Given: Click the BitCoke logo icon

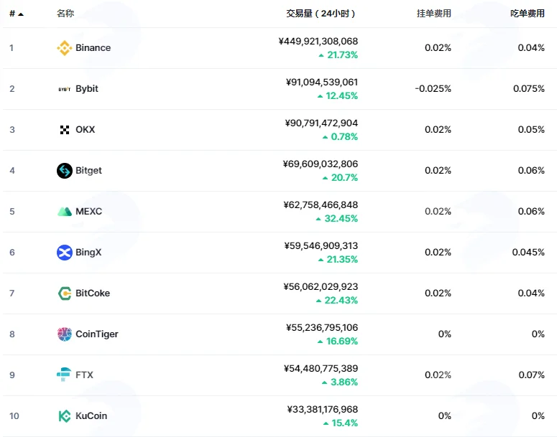Looking at the screenshot, I should coord(64,293).
